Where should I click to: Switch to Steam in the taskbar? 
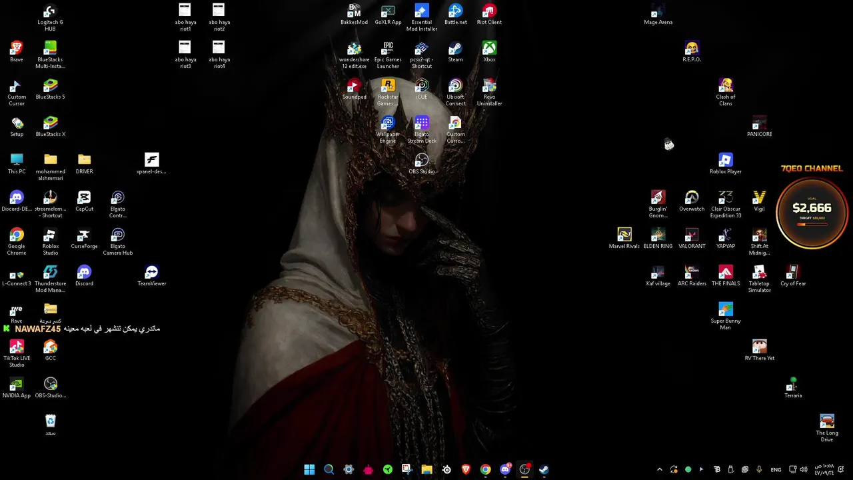coord(544,469)
